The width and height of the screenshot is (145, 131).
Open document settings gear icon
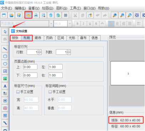(29, 15)
